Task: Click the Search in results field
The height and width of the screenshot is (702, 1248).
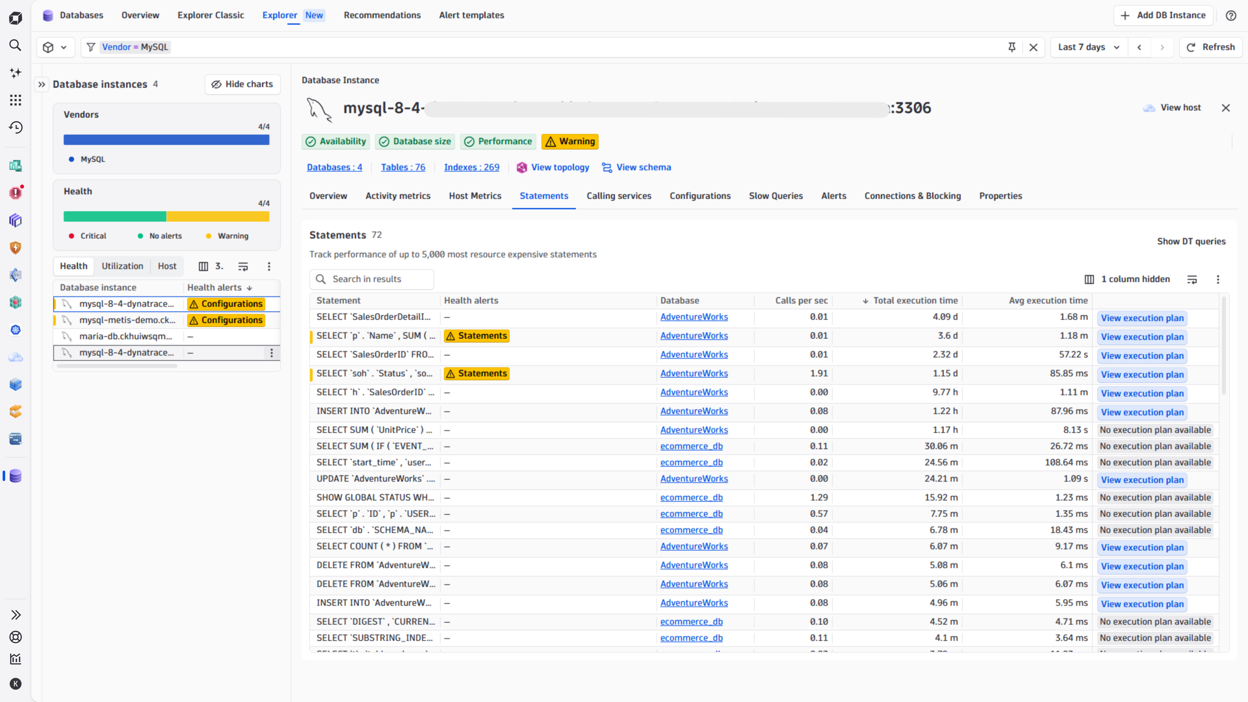Action: click(x=371, y=279)
